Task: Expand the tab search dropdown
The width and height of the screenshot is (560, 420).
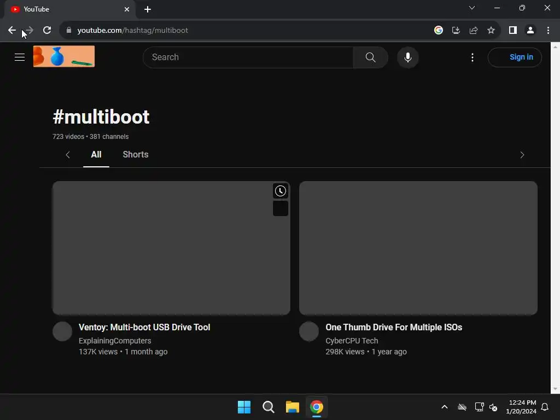Action: [x=472, y=8]
